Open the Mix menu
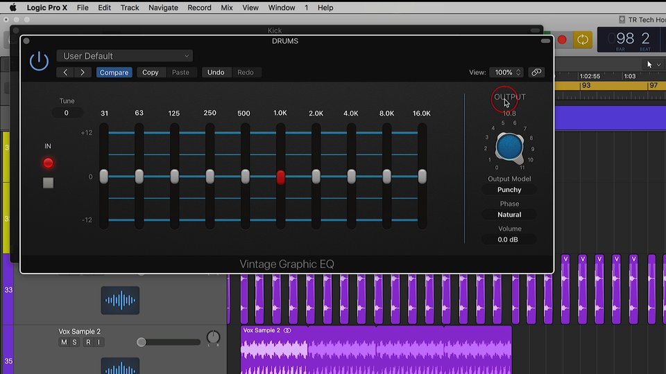Viewport: 666px width, 374px height. [227, 8]
